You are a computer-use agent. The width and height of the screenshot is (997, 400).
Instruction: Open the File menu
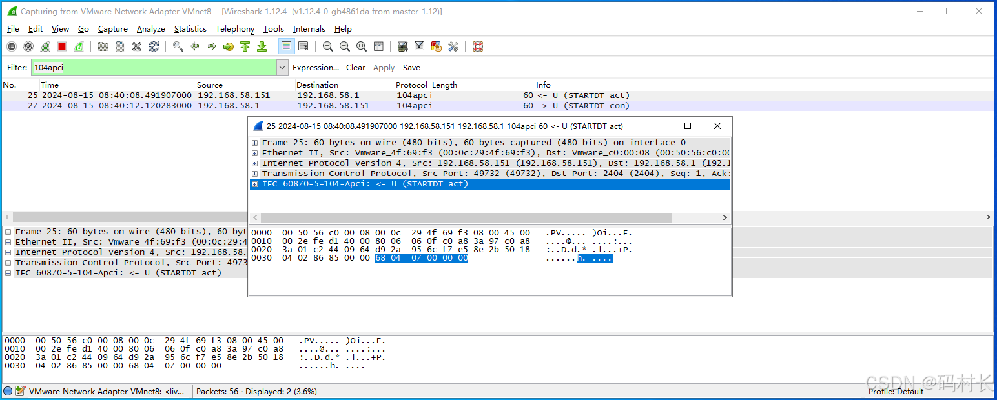[x=13, y=29]
